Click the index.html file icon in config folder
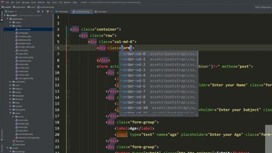Screen dimensions: 272x153 click(17, 54)
